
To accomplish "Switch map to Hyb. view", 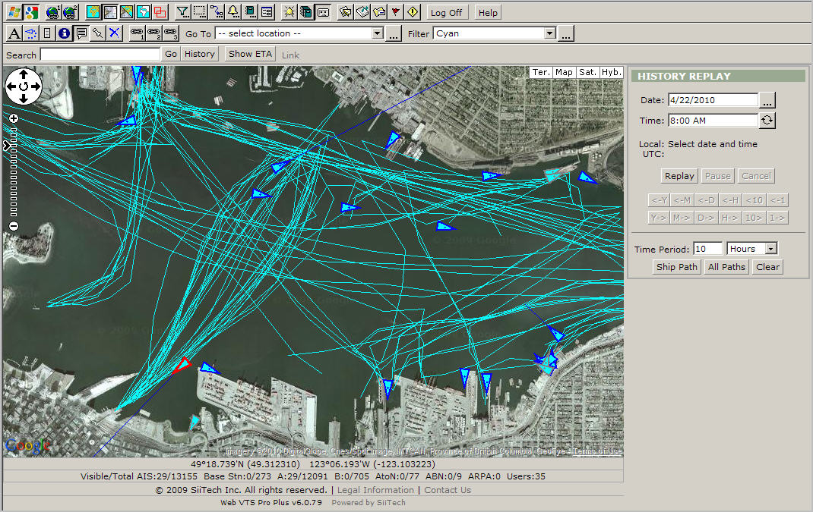I will click(x=612, y=73).
